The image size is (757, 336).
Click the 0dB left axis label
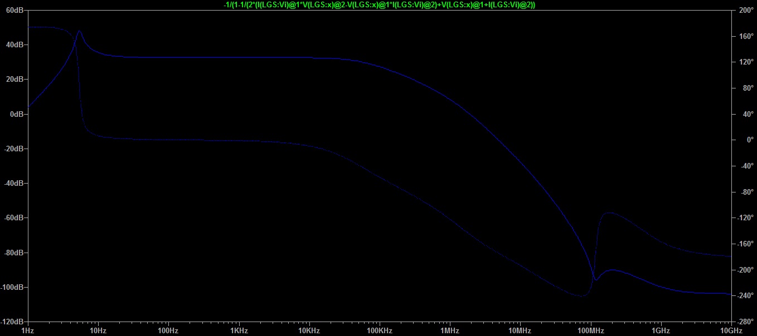(x=16, y=114)
